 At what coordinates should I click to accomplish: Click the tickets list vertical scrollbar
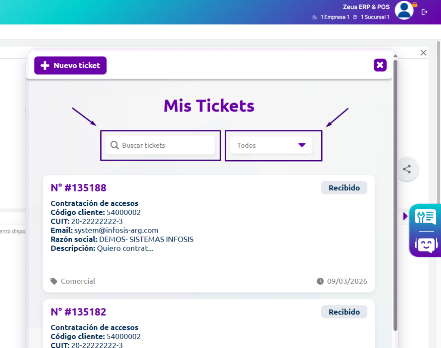tap(395, 194)
